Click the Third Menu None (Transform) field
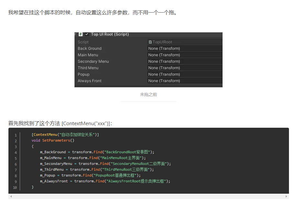Image resolution: width=299 pixels, height=205 pixels. (x=185, y=68)
